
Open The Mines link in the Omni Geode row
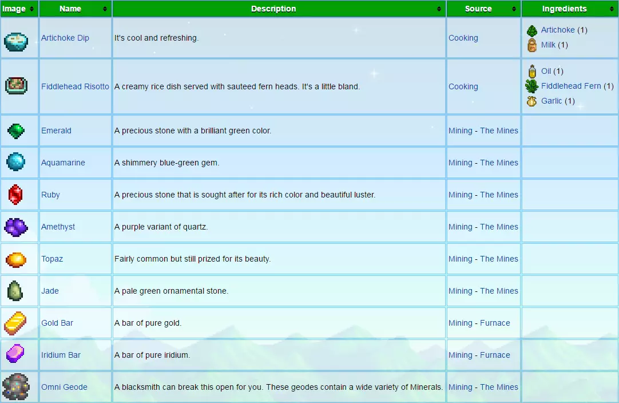tap(499, 387)
